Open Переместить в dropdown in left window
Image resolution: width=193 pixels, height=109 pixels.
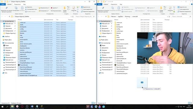(44, 8)
